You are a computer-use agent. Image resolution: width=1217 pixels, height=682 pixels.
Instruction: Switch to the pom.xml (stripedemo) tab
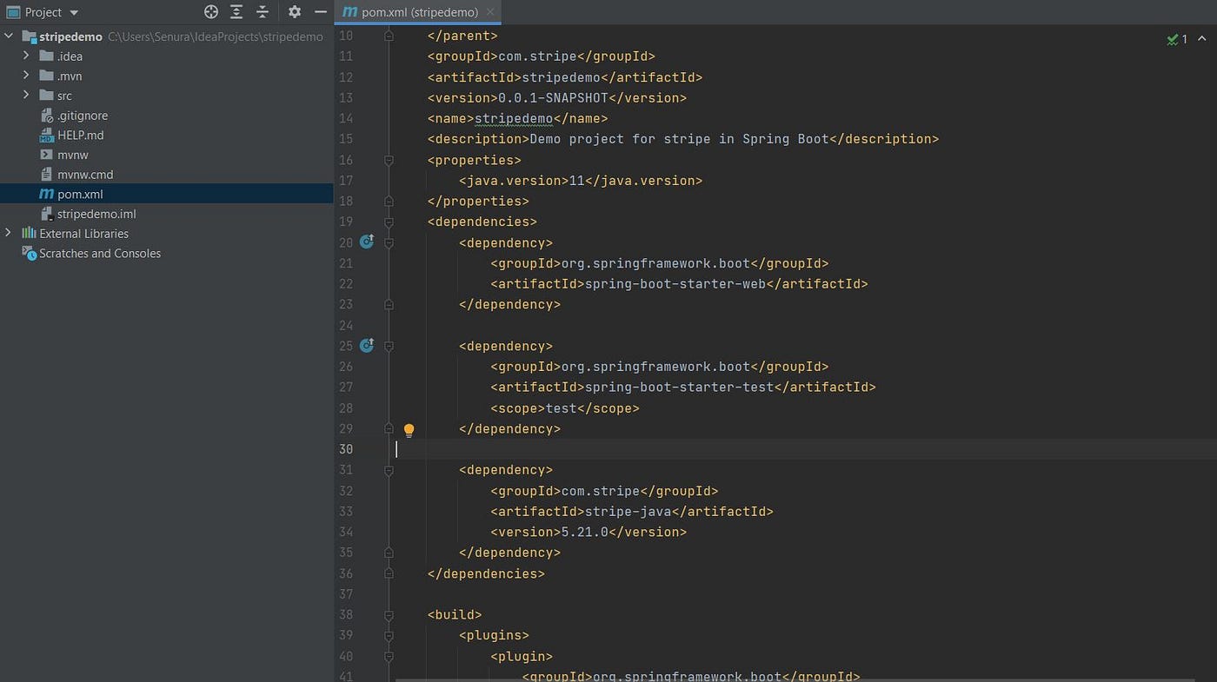(x=418, y=12)
